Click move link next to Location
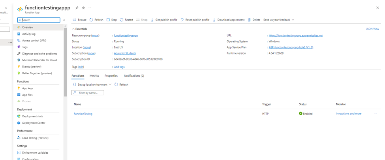 tap(86, 47)
